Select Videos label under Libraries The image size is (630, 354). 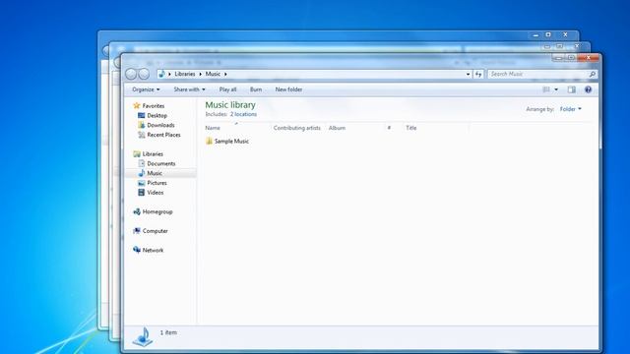(x=156, y=193)
